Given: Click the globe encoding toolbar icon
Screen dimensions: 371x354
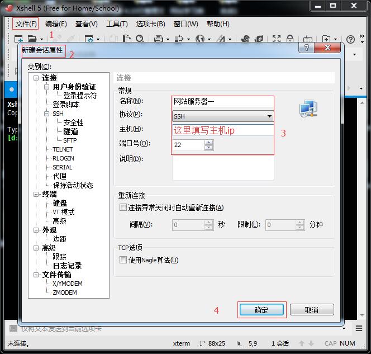Looking at the screenshot, I should (200, 39).
